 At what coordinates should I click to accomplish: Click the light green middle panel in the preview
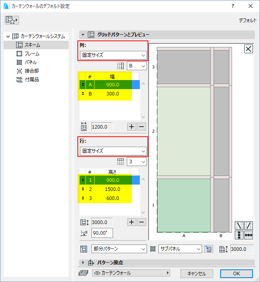[184, 131]
